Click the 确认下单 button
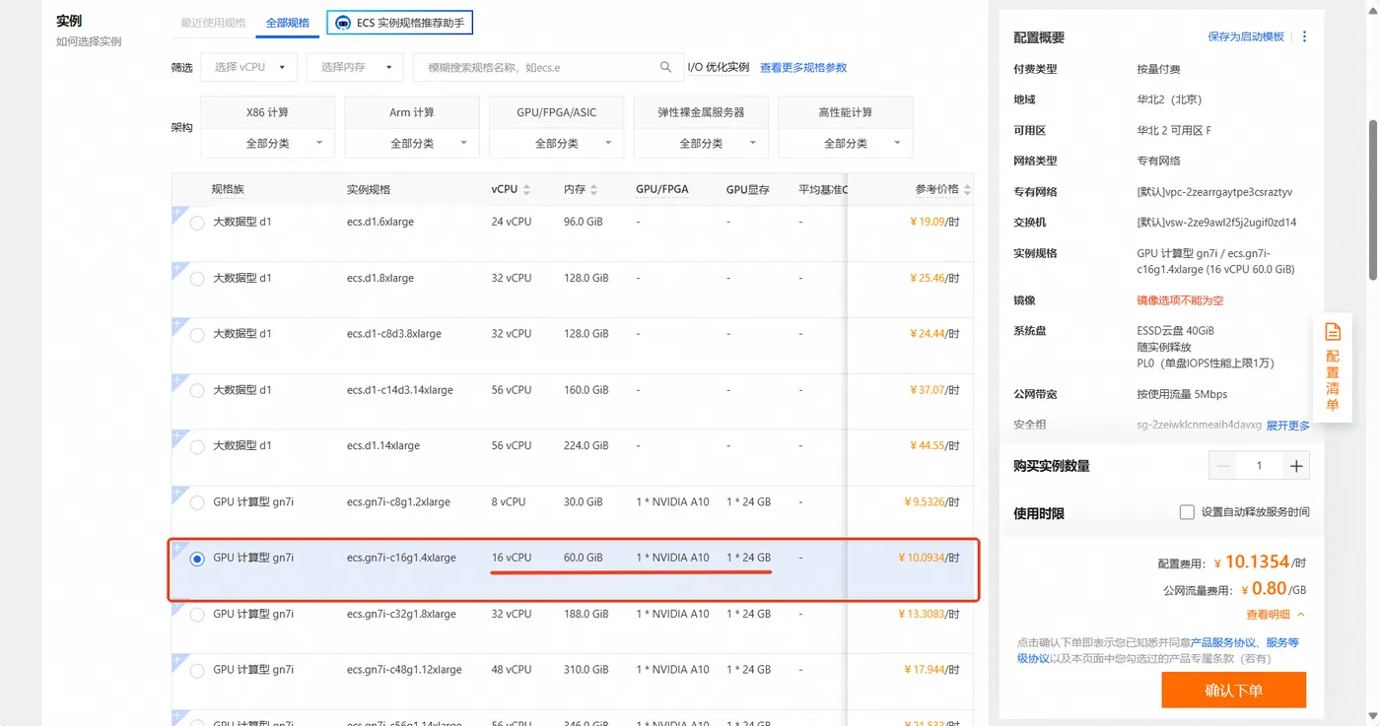 [x=1234, y=690]
